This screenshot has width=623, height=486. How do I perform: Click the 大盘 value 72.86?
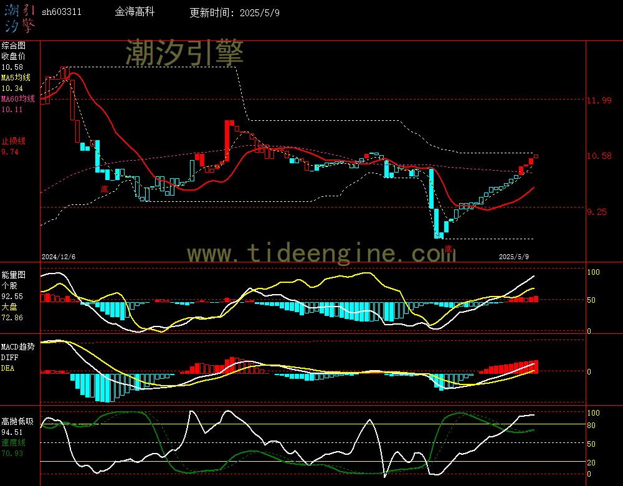[x=12, y=318]
